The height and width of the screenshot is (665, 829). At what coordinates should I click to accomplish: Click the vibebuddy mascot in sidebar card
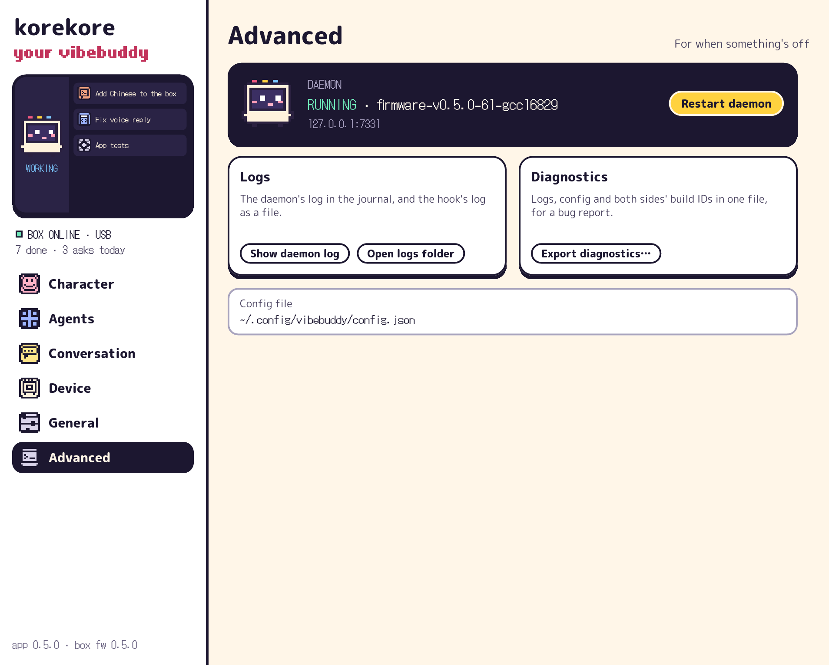tap(42, 135)
